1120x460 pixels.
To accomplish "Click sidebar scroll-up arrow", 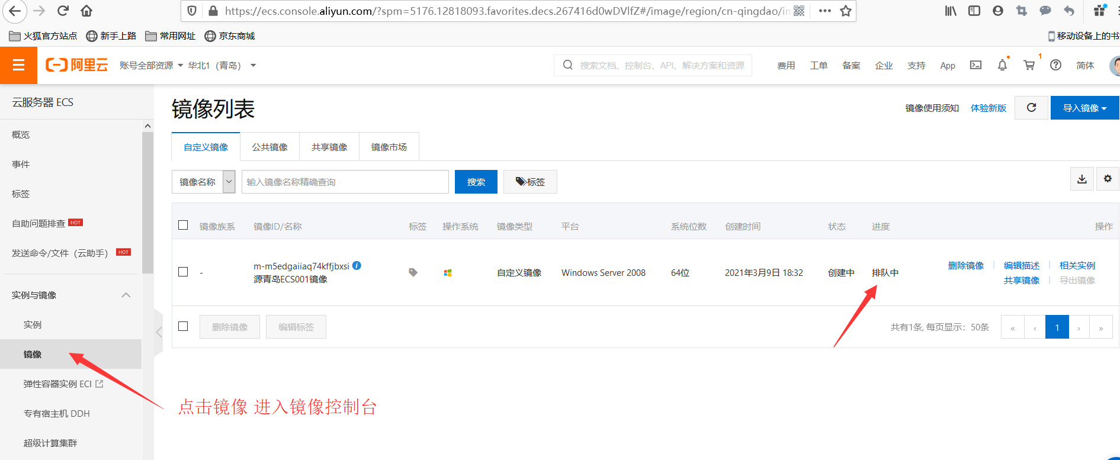I will (147, 126).
